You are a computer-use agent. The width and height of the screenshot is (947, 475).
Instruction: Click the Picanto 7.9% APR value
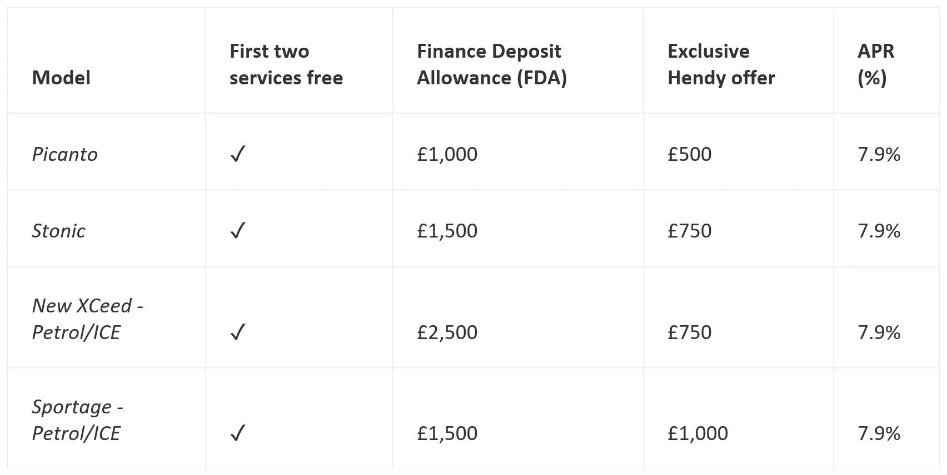(x=879, y=154)
